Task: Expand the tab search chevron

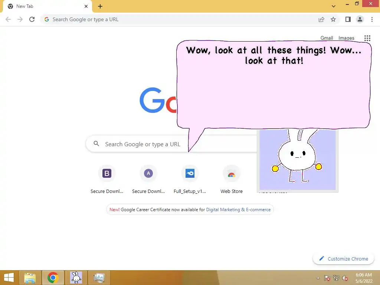Action: 334,6
